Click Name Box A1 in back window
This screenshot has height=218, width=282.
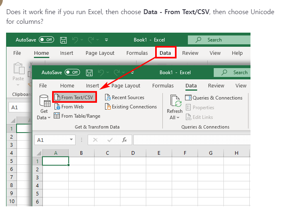[x=20, y=107]
